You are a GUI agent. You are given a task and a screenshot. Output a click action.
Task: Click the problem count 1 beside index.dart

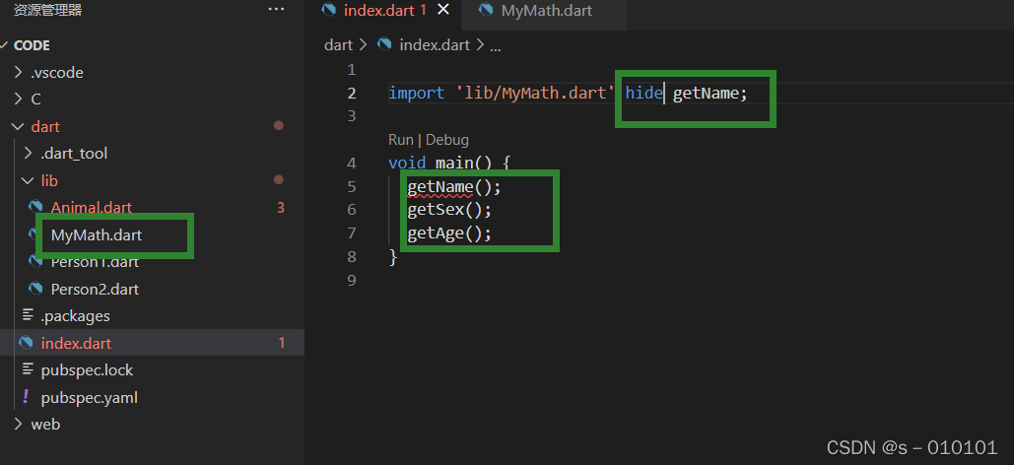[281, 343]
